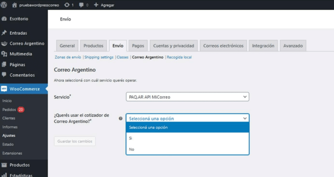Click the home icon beside pruebawordpresscorreo

coord(14,5)
